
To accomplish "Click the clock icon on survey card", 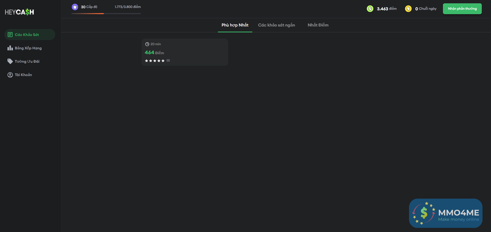I will coord(147,44).
